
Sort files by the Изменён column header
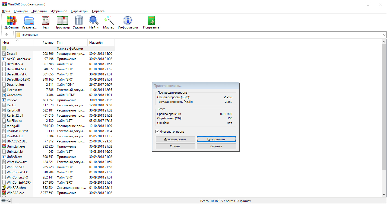tap(101, 43)
